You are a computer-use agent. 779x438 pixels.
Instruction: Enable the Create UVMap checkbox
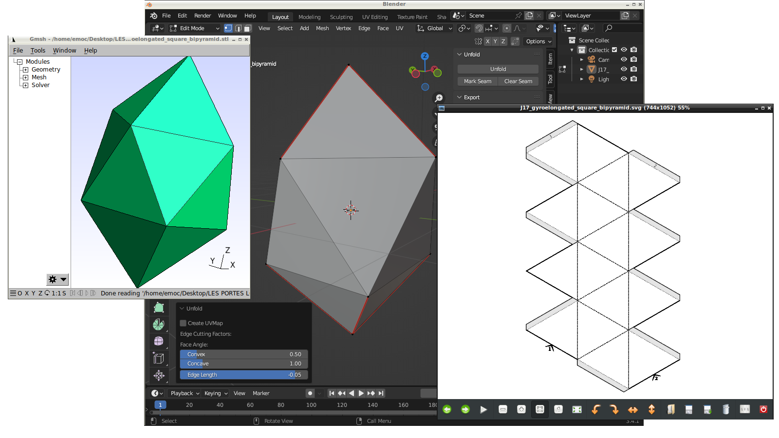184,323
